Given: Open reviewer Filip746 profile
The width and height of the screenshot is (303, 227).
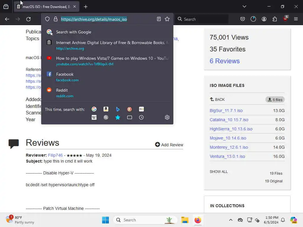Looking at the screenshot, I should [55, 155].
